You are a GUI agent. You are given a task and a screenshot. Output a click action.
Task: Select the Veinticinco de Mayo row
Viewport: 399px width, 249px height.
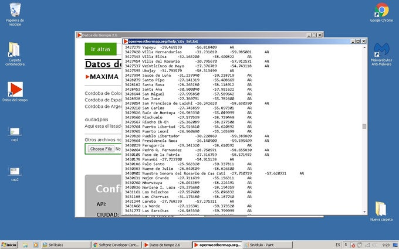197,66
